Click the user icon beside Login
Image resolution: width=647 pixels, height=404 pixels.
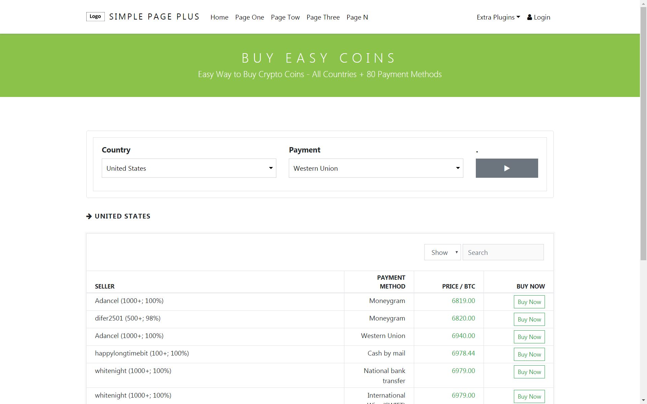(529, 17)
